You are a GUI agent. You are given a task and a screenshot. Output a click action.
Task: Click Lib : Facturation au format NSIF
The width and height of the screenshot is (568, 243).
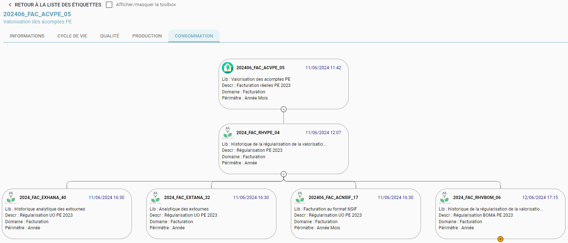[x=326, y=209]
